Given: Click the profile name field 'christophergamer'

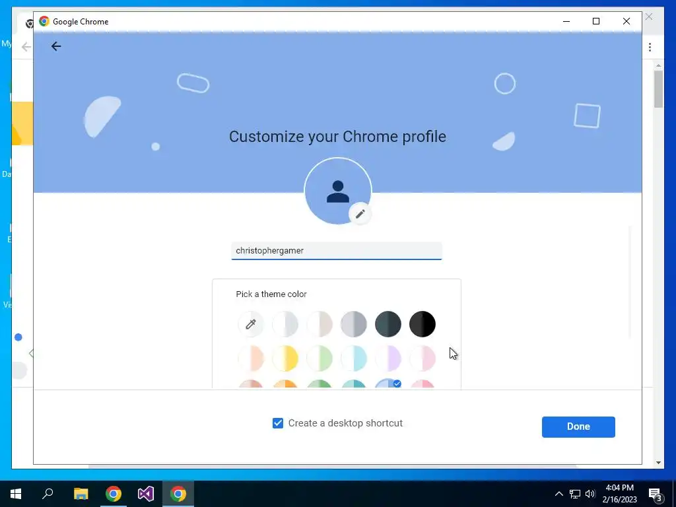Looking at the screenshot, I should 336,250.
